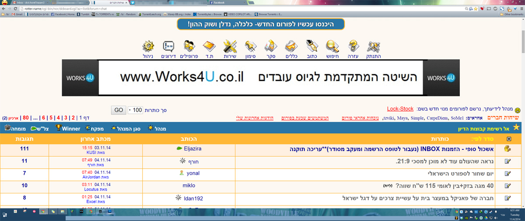Open the Management (ניהול) gear icon

click(149, 46)
